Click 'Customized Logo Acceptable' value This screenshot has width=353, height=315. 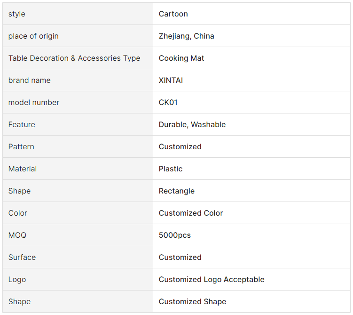click(x=212, y=280)
